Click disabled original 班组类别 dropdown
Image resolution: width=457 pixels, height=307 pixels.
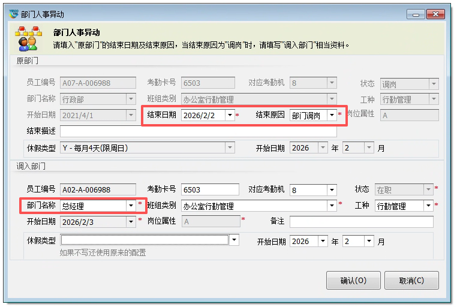[x=259, y=99]
